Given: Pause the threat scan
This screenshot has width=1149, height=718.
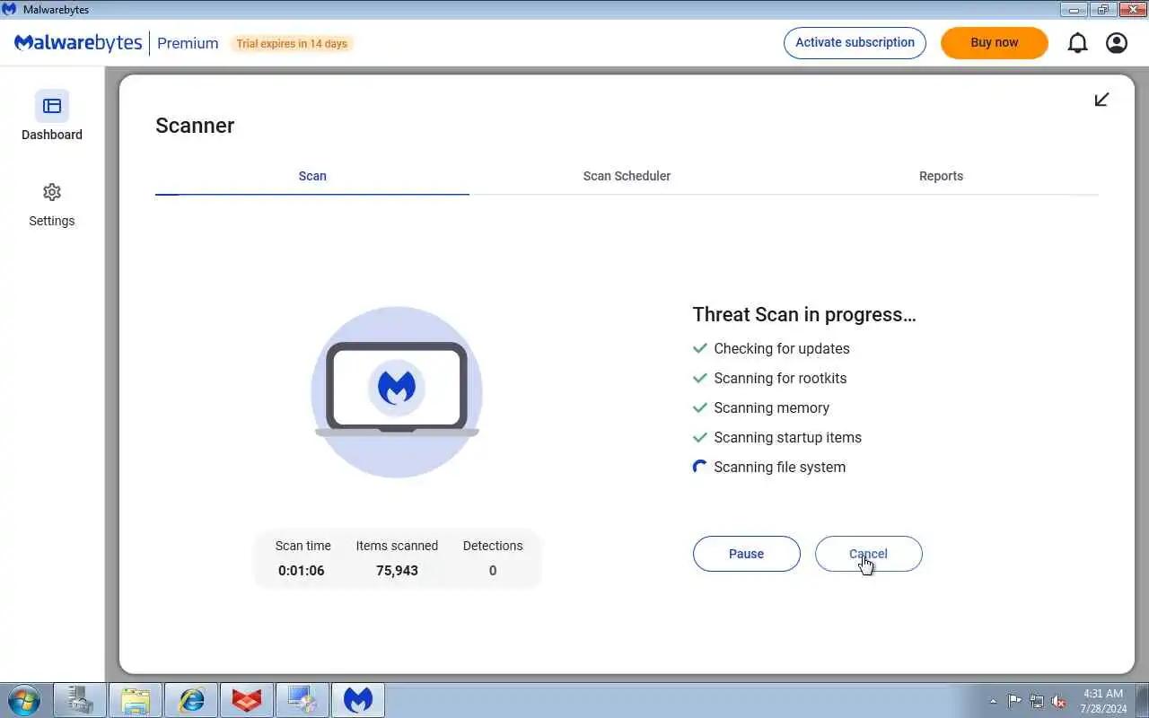Looking at the screenshot, I should click(x=746, y=554).
